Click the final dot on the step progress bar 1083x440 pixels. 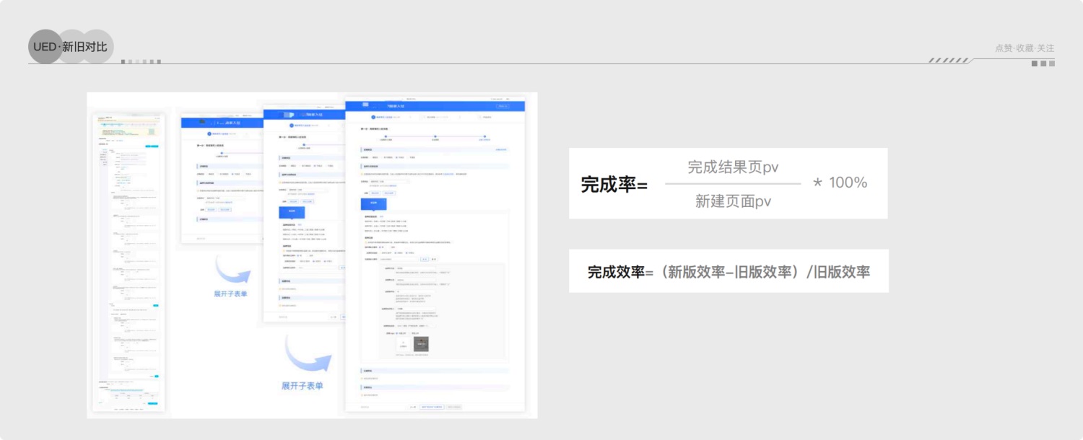[484, 136]
